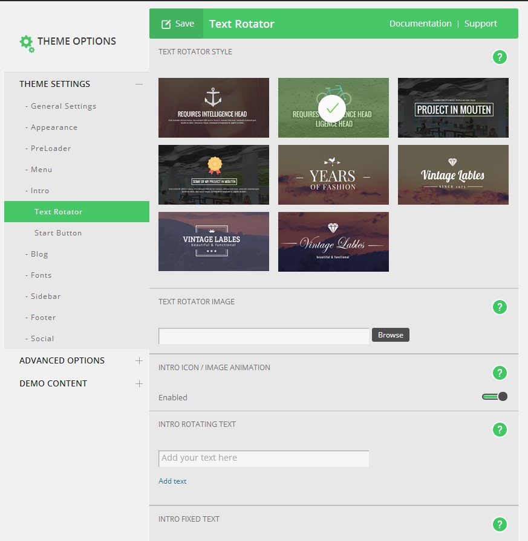
Task: Click the Add your text here field
Action: (263, 458)
